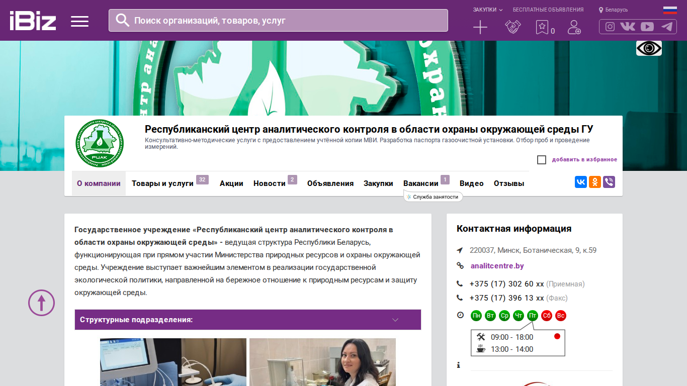Select Wednesday (Ср) schedule day
Viewport: 687px width, 386px height.
click(504, 316)
